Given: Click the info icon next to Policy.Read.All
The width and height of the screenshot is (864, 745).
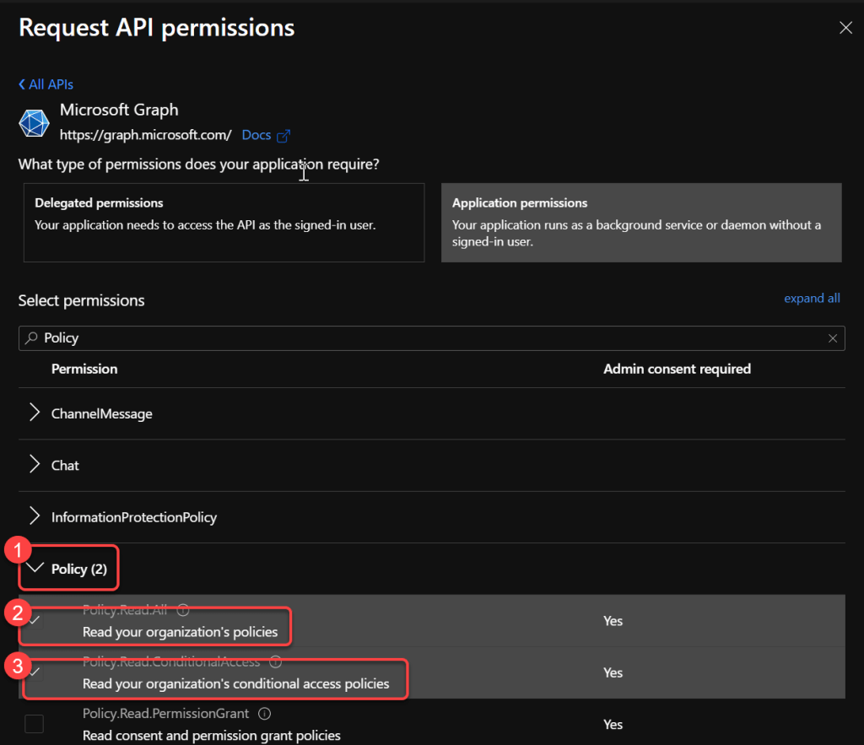Looking at the screenshot, I should (x=183, y=610).
